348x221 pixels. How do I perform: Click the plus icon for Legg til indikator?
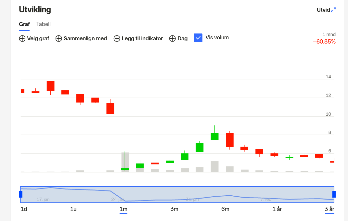117,38
